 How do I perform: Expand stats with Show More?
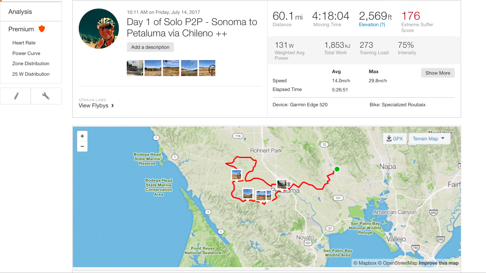[x=438, y=73]
